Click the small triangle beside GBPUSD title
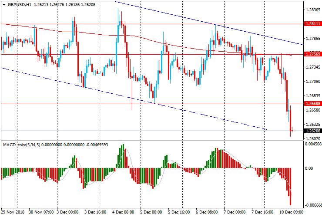This screenshot has width=322, height=217. point(3,4)
